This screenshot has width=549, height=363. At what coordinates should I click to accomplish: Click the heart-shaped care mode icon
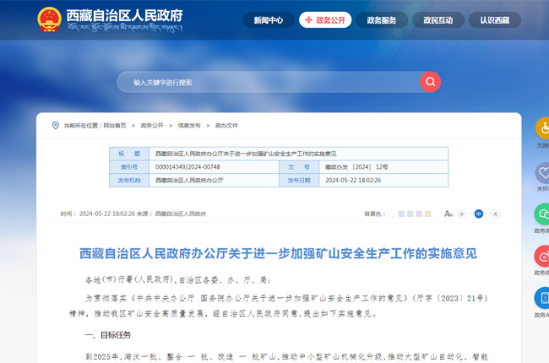[x=543, y=172]
